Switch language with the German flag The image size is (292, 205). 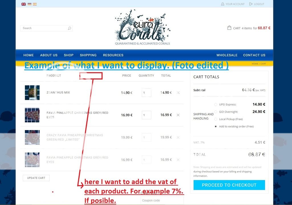29,4
